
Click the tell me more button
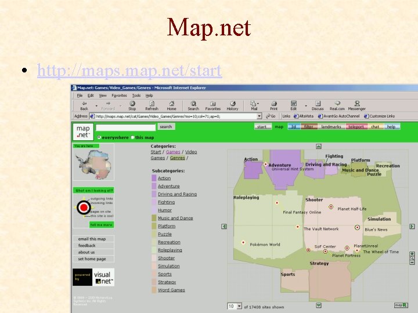[101, 225]
